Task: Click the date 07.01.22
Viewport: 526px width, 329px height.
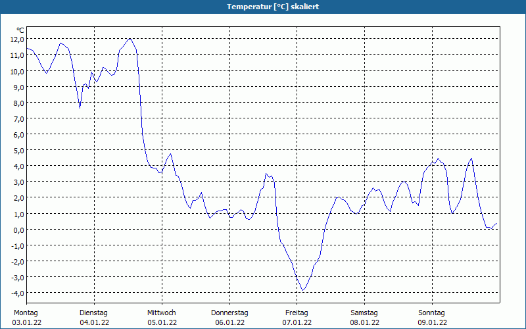Action: coord(297,322)
